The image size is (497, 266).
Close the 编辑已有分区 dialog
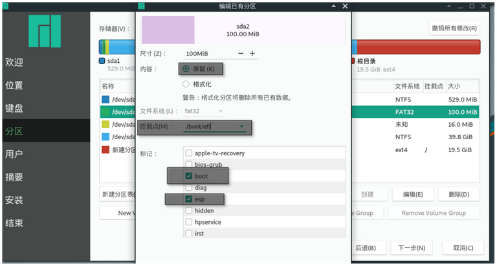[x=345, y=5]
